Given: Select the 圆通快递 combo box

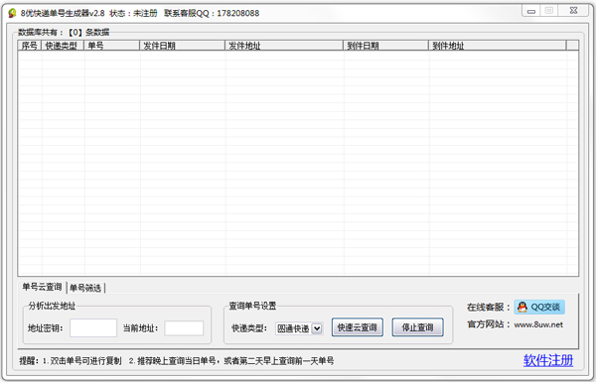Looking at the screenshot, I should pos(299,328).
